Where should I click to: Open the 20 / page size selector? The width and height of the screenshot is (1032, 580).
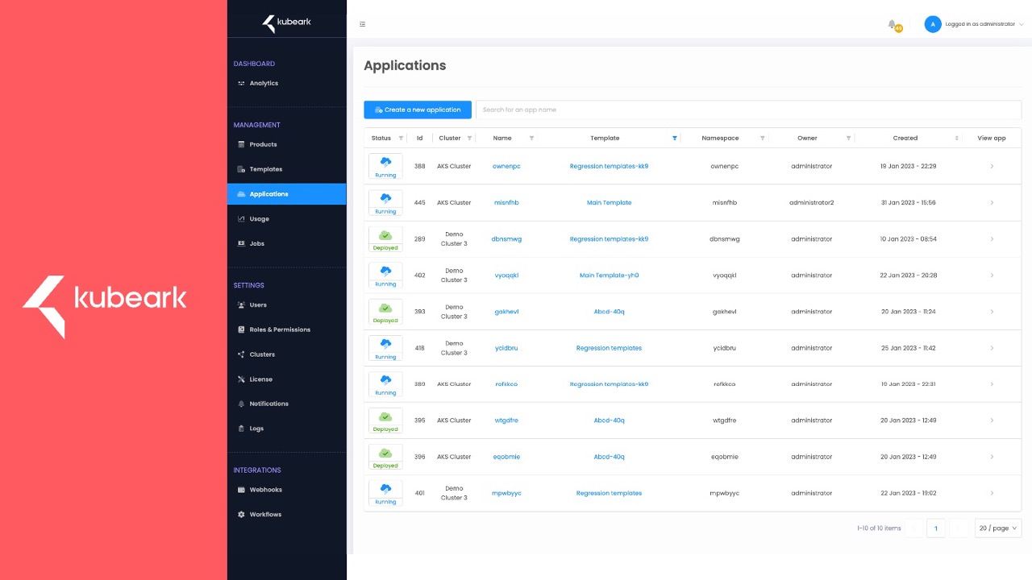pyautogui.click(x=997, y=528)
